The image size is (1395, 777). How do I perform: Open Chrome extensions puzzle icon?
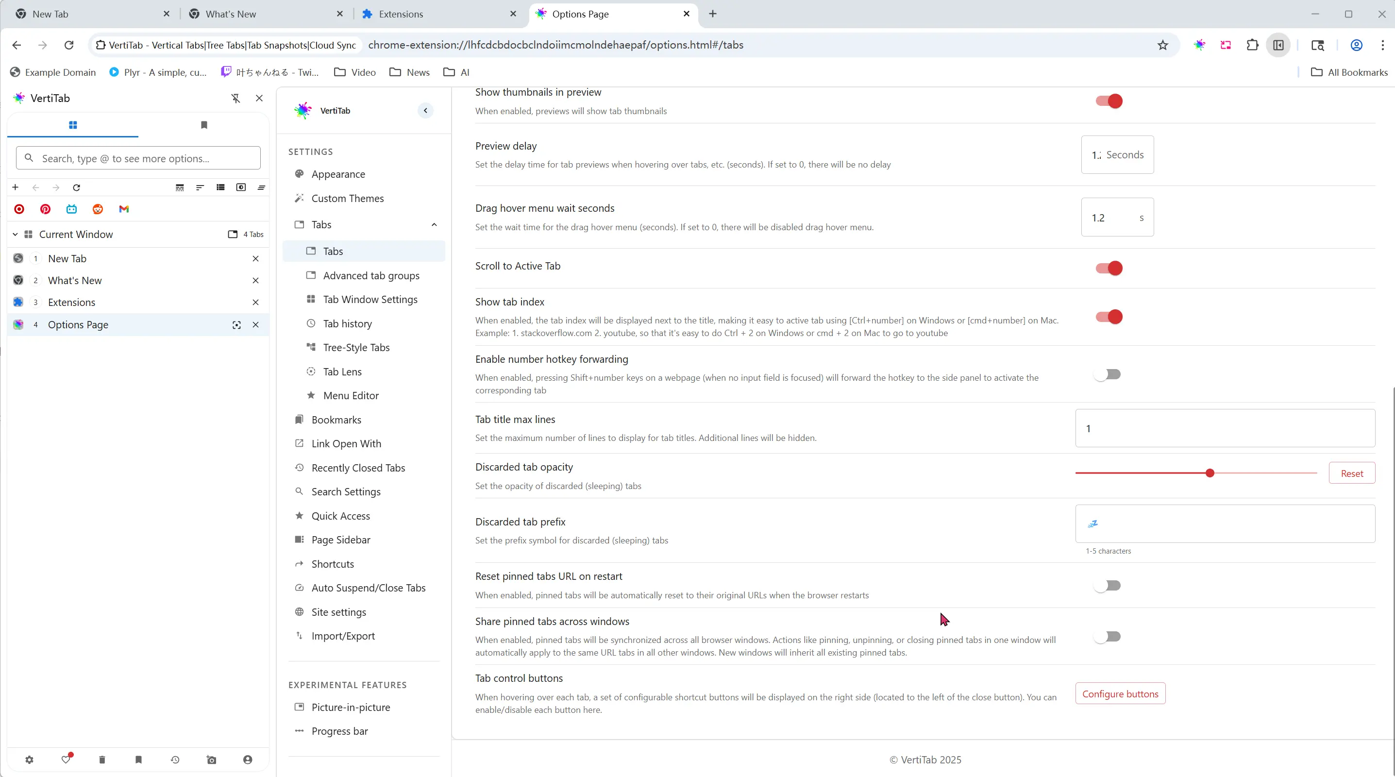click(x=1252, y=45)
